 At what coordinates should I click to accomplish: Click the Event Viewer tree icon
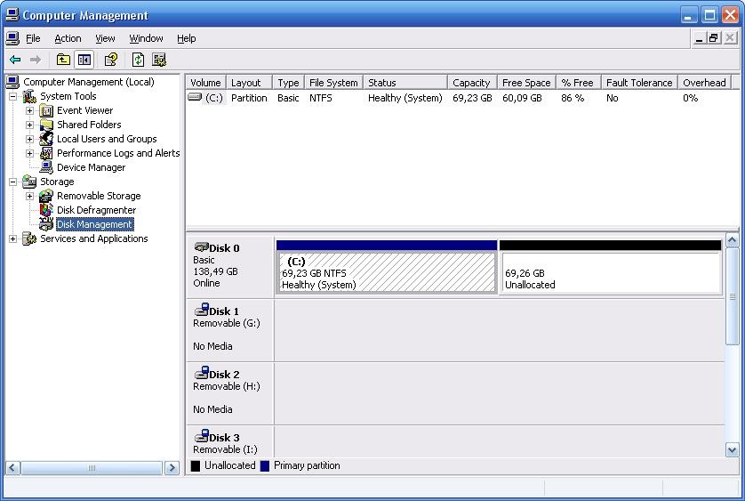46,111
